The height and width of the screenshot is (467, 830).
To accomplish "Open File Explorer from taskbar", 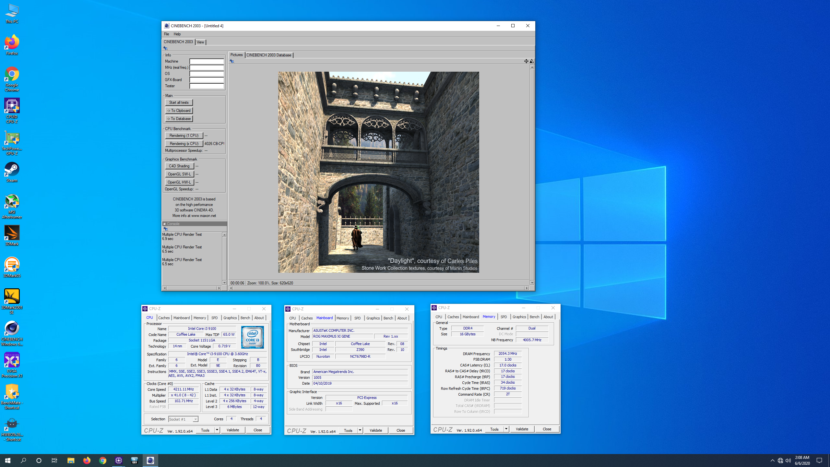I will click(71, 460).
